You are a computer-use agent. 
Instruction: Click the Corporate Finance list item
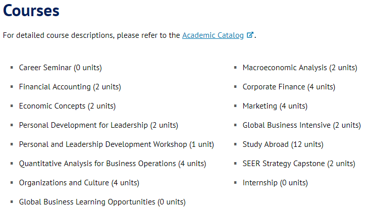289,87
